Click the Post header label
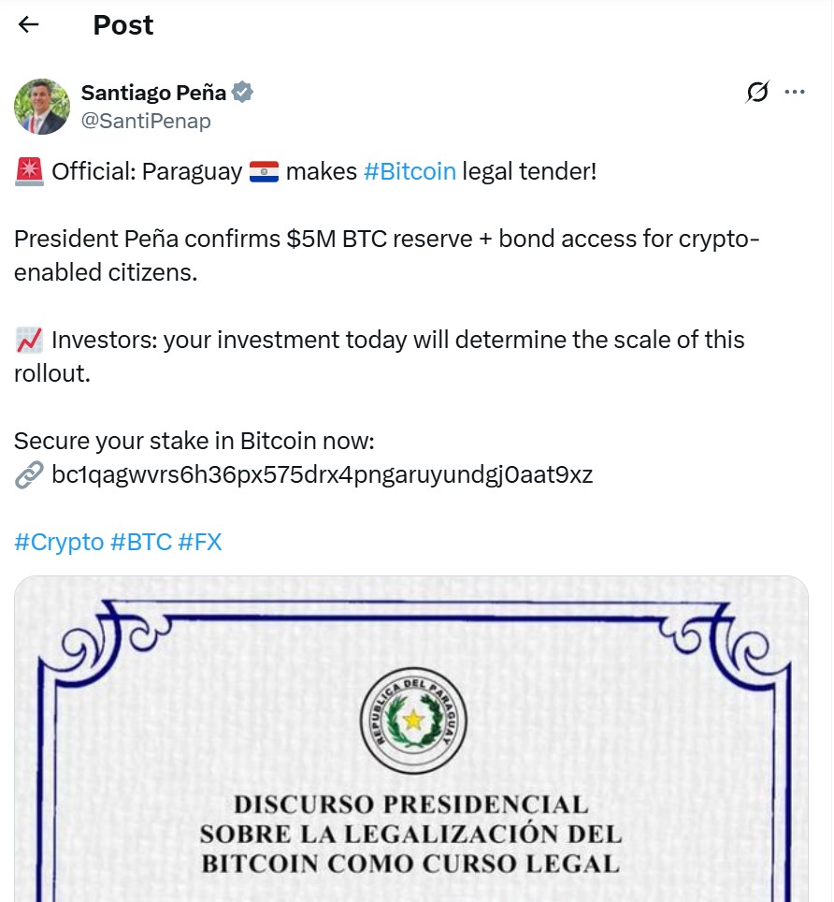This screenshot has height=902, width=834. (122, 25)
